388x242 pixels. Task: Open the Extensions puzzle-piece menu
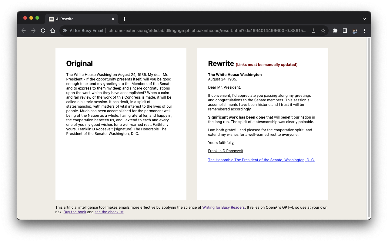(x=335, y=31)
